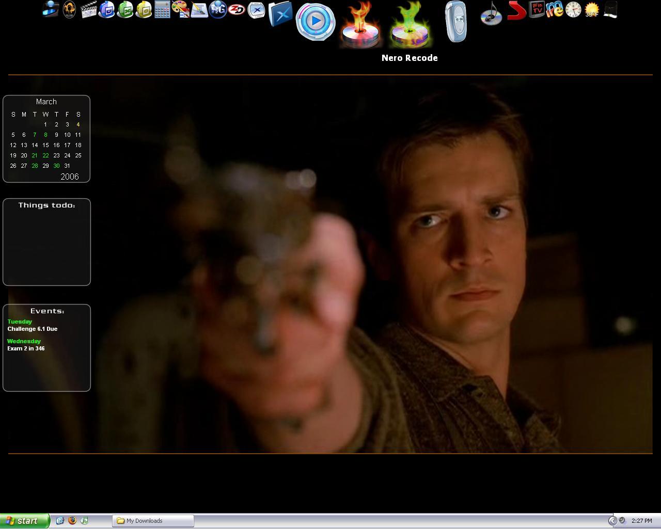Click the ZD dock icon
The height and width of the screenshot is (529, 661).
point(237,9)
